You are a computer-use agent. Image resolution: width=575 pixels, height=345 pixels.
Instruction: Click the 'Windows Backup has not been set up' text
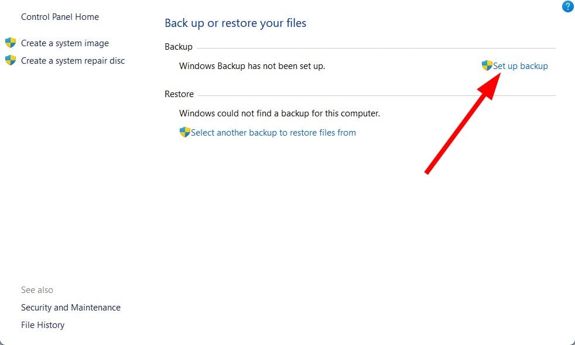(252, 66)
